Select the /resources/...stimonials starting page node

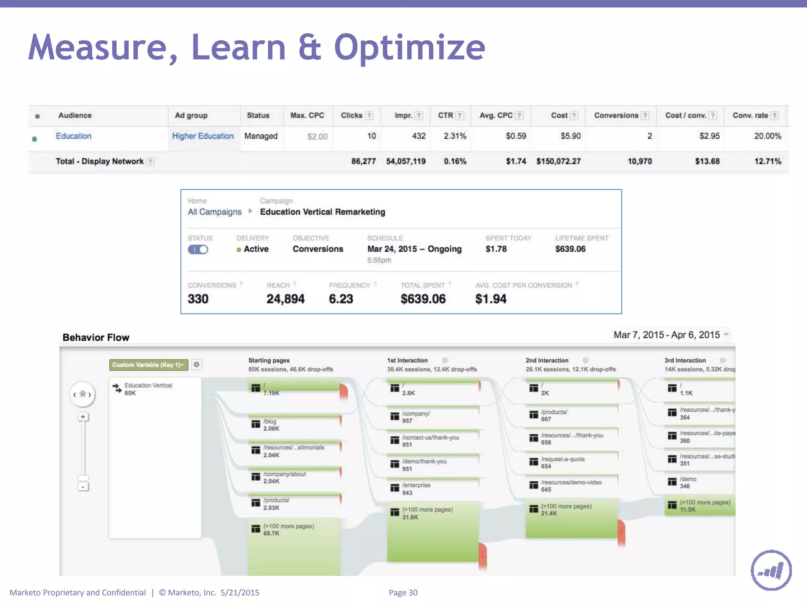(x=294, y=449)
